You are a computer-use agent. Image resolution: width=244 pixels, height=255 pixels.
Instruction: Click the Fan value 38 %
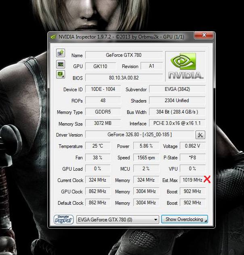click(x=98, y=157)
